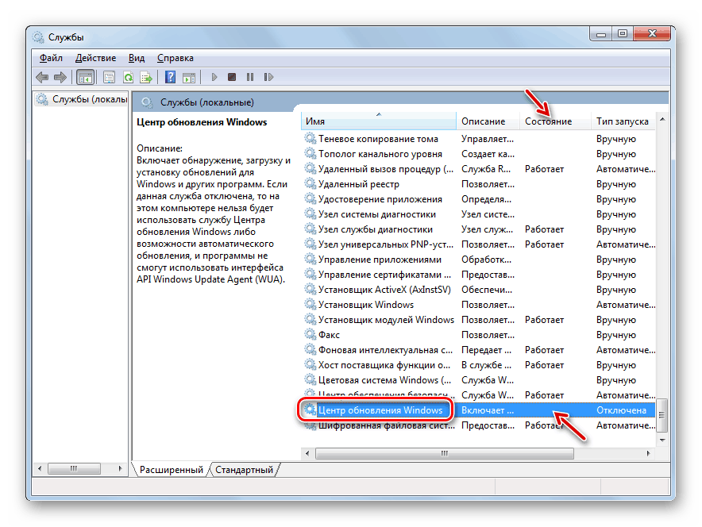Select the Цветовая система Windows service
This screenshot has width=702, height=527.
pos(478,380)
